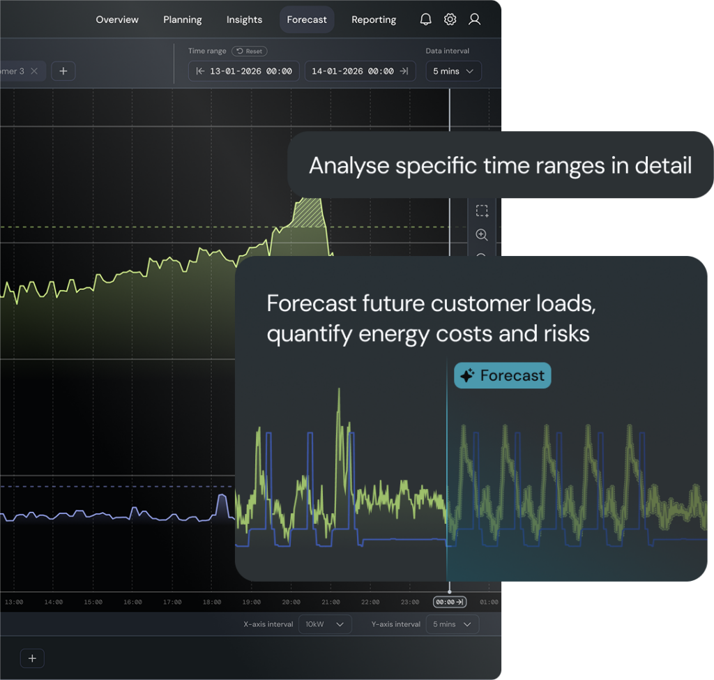Click the plus button below the chart
This screenshot has height=680, width=714.
pos(32,658)
